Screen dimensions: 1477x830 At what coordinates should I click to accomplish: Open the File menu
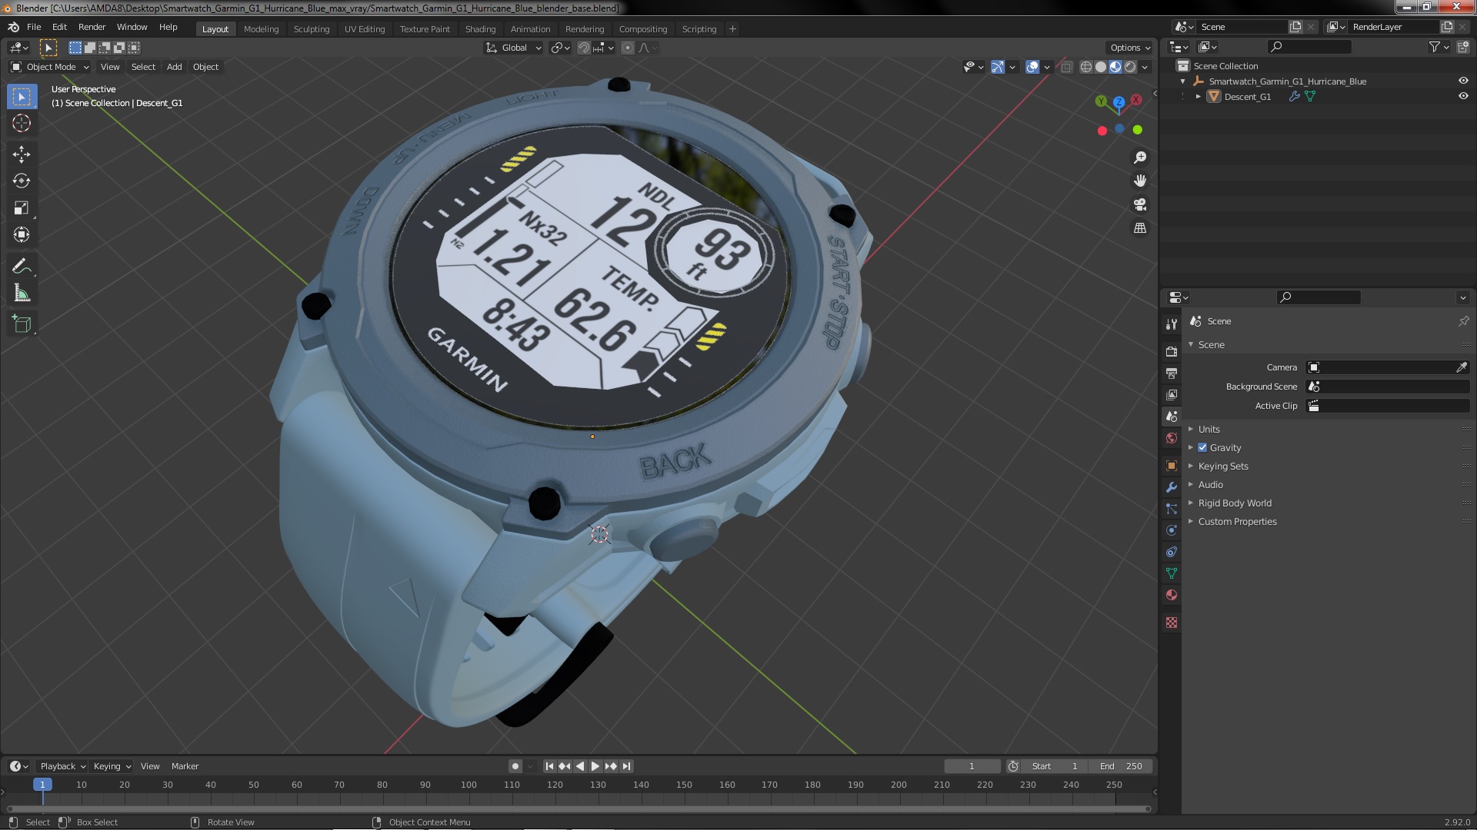34,27
